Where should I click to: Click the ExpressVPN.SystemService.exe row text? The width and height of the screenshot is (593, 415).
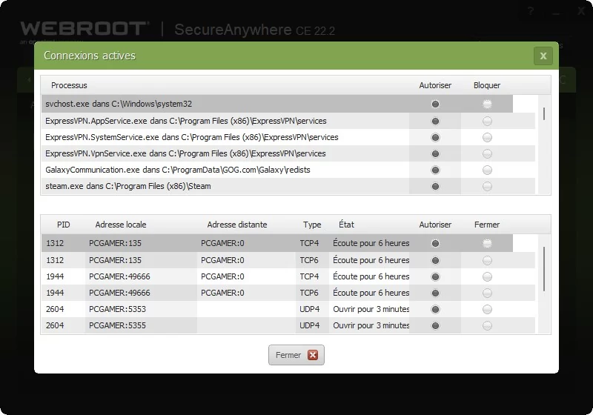(192, 137)
